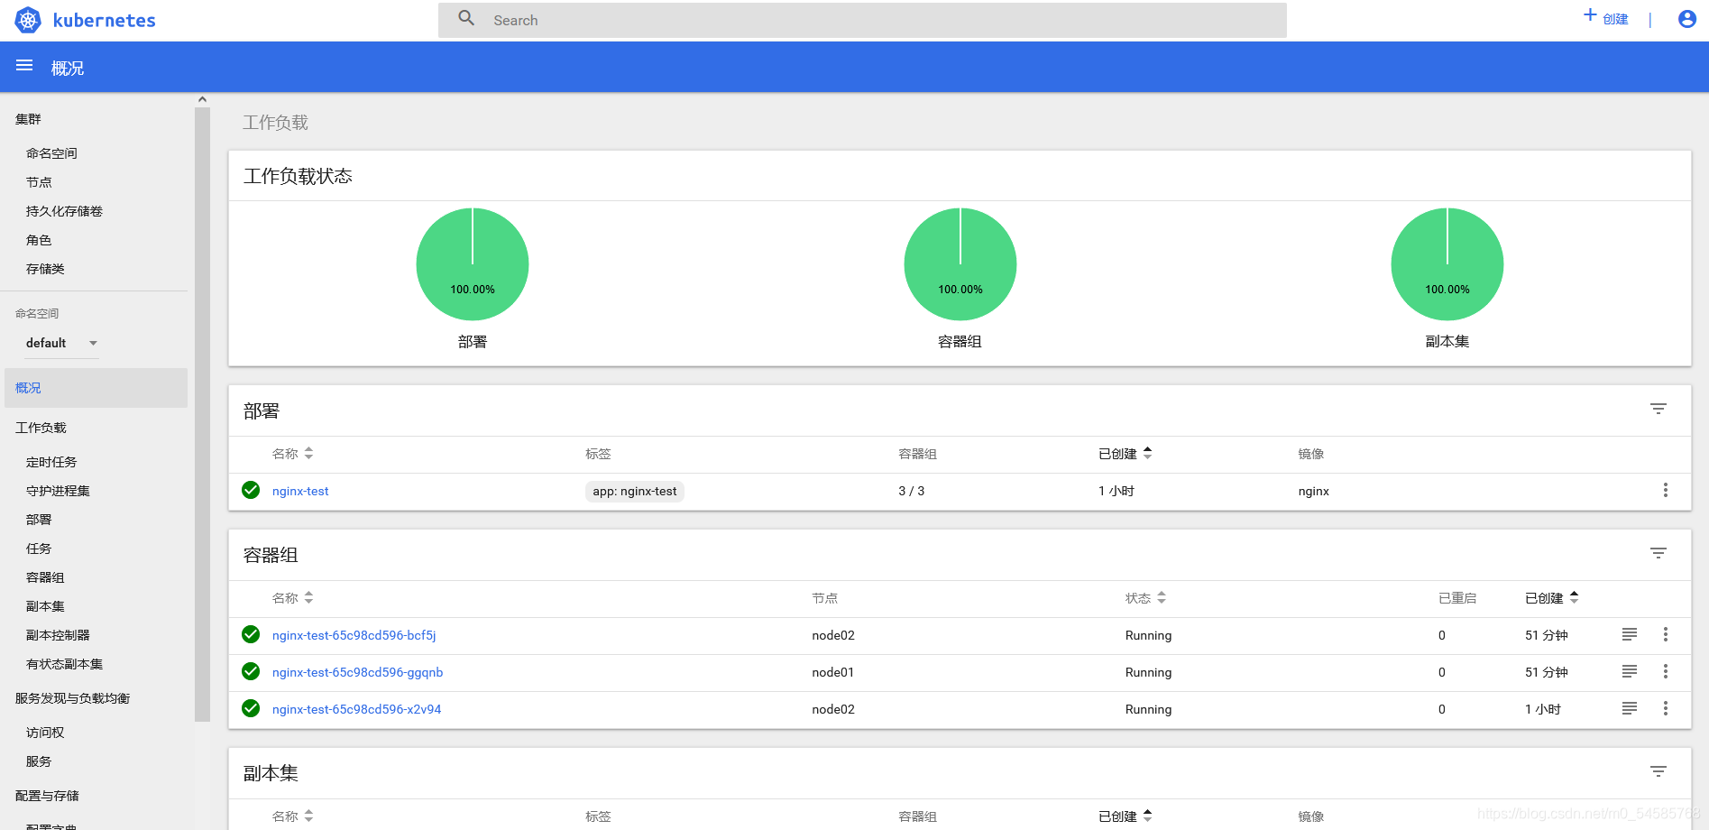Sort replica sets by 名称 column
Image resolution: width=1709 pixels, height=830 pixels.
(x=293, y=816)
